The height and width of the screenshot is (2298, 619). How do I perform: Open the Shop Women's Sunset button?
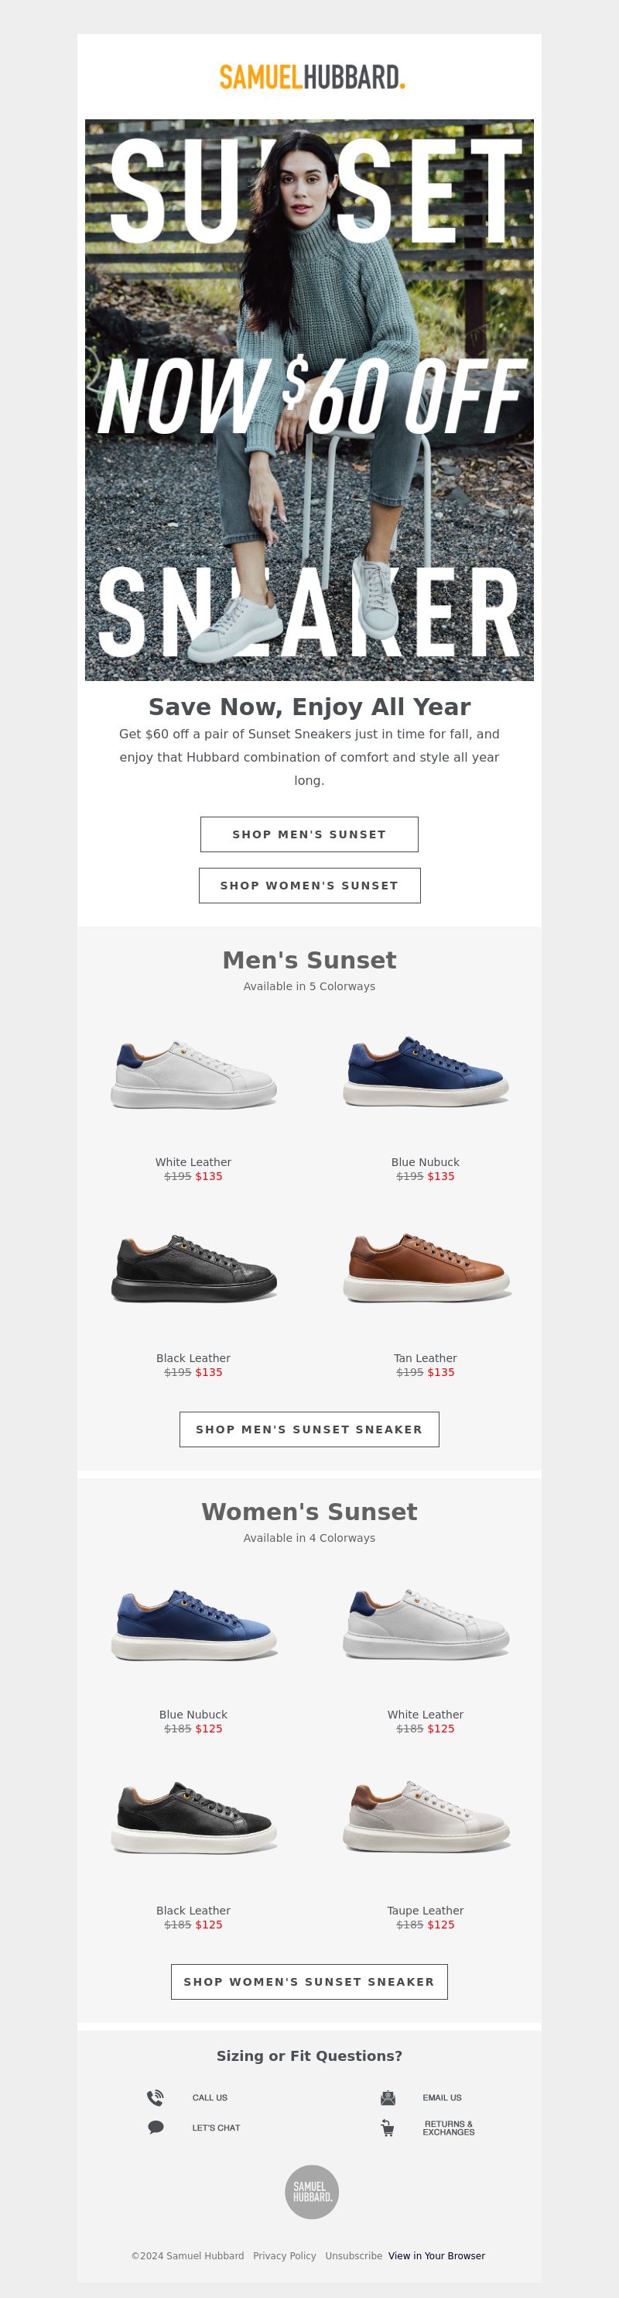tap(309, 885)
